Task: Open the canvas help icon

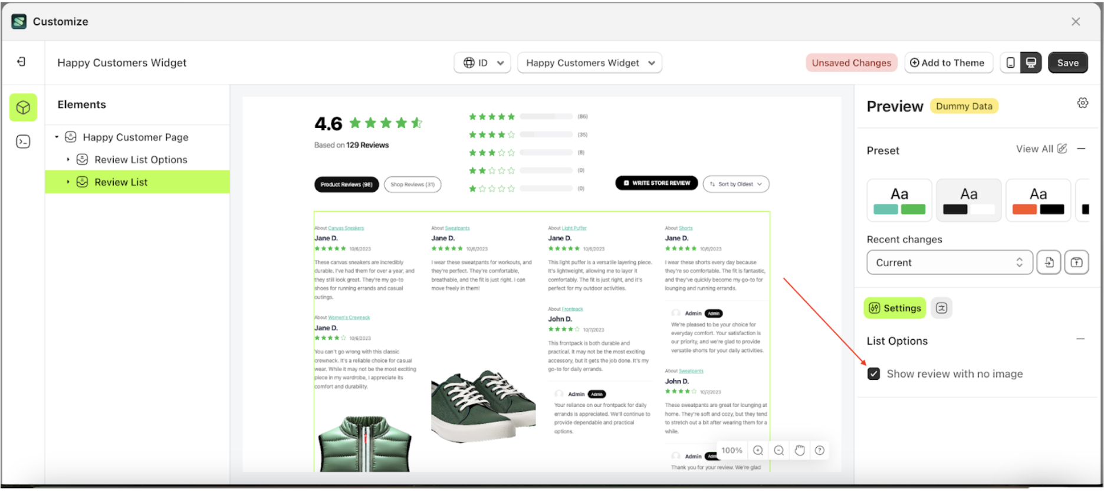Action: coord(820,451)
